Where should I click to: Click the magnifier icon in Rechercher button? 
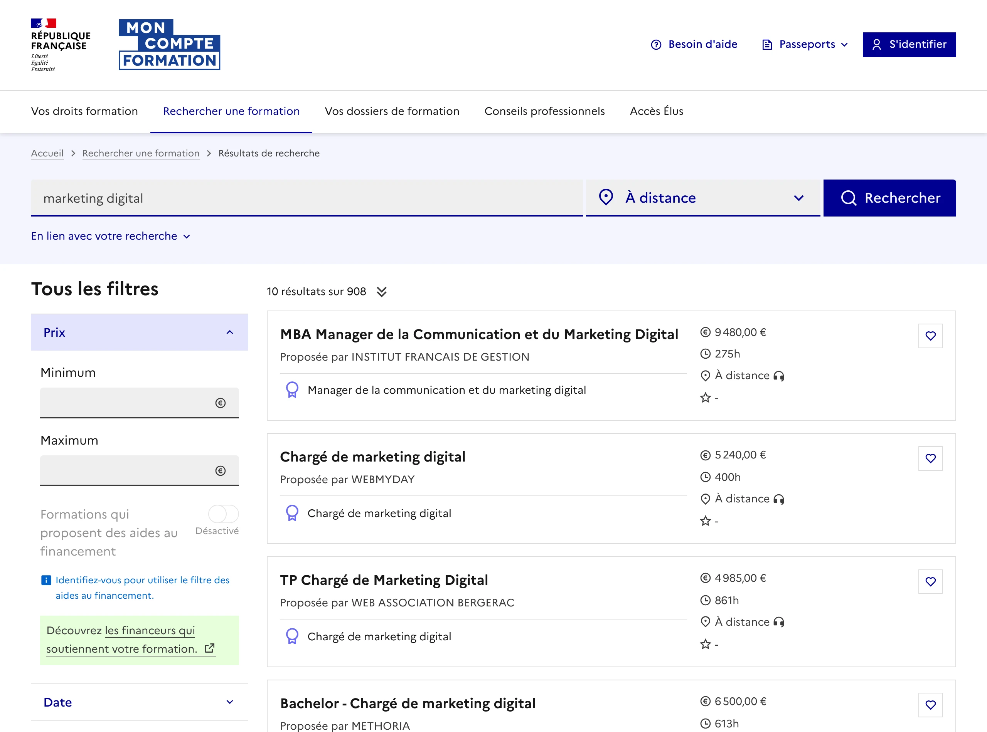coord(848,198)
